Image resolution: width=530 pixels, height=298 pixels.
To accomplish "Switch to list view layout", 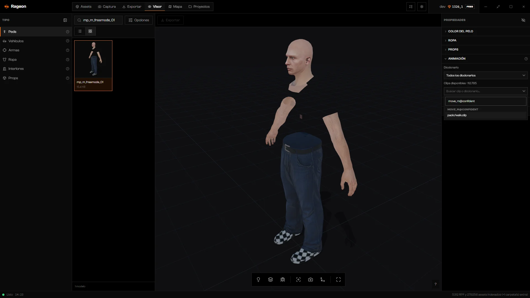I will click(80, 31).
